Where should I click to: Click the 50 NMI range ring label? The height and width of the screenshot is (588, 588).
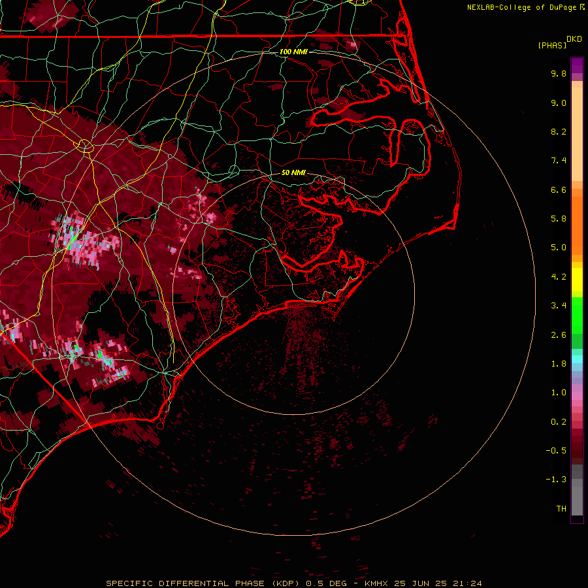coord(293,172)
